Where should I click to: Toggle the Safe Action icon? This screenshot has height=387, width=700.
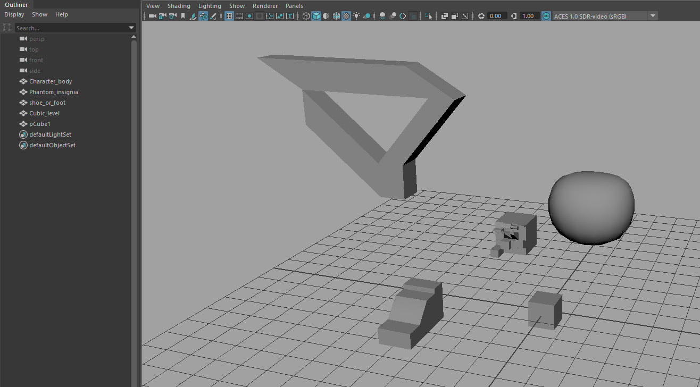pyautogui.click(x=280, y=16)
